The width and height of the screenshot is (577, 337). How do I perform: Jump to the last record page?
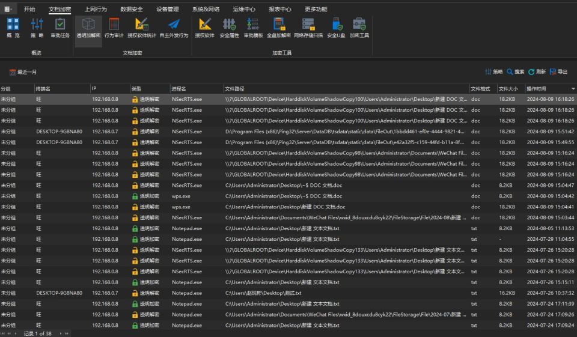point(67,333)
